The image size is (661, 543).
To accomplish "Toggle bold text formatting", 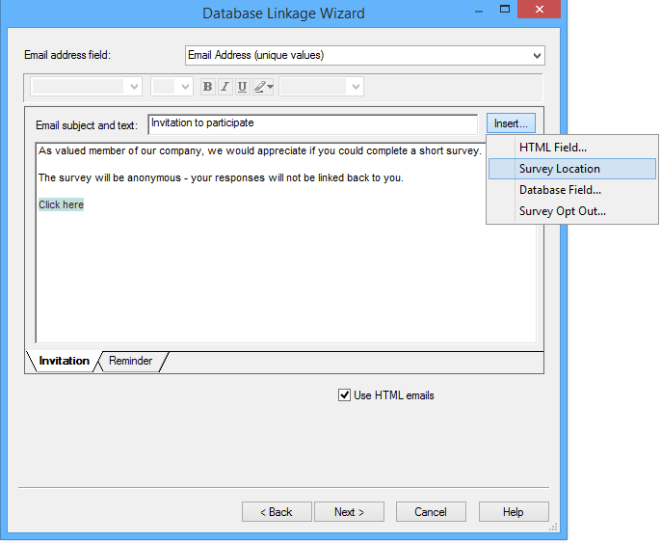I will [x=207, y=87].
